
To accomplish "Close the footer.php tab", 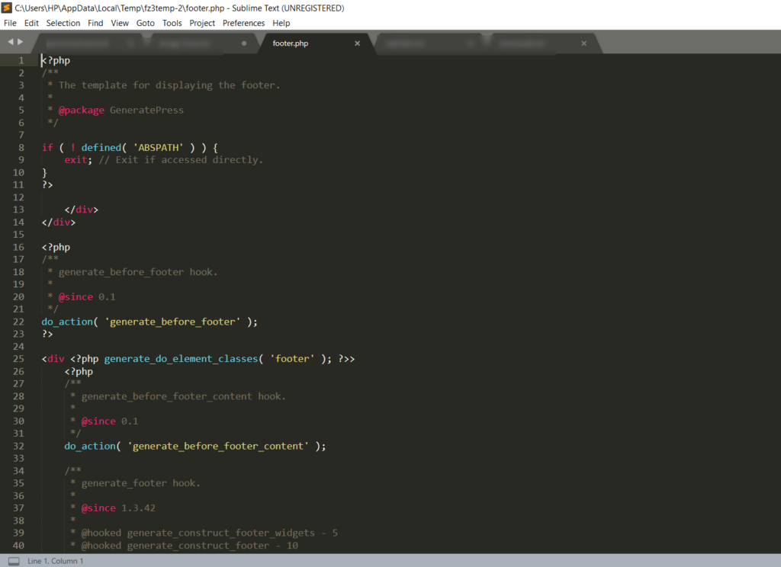I will pos(357,43).
